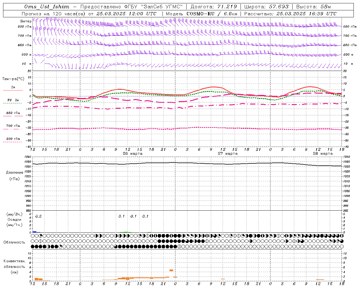358x286 pixels.
Task: Click the Давление pressure panel label
Action: [x=15, y=173]
